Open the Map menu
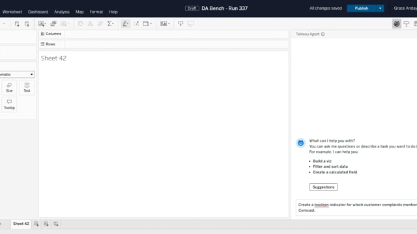This screenshot has height=234, width=417. pyautogui.click(x=79, y=12)
